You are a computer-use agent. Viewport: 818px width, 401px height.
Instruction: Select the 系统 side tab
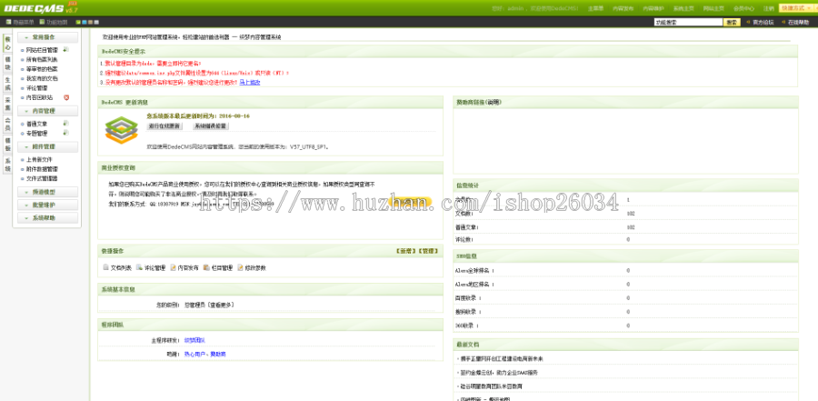7,165
